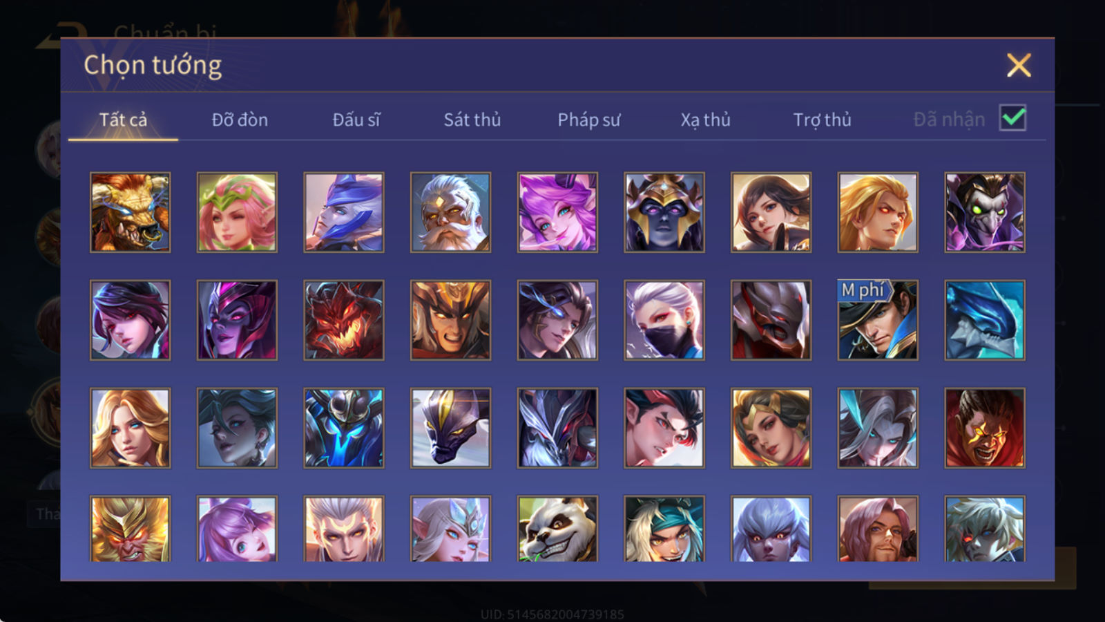Select the red lava demon hero
This screenshot has width=1105, height=622.
coord(344,320)
